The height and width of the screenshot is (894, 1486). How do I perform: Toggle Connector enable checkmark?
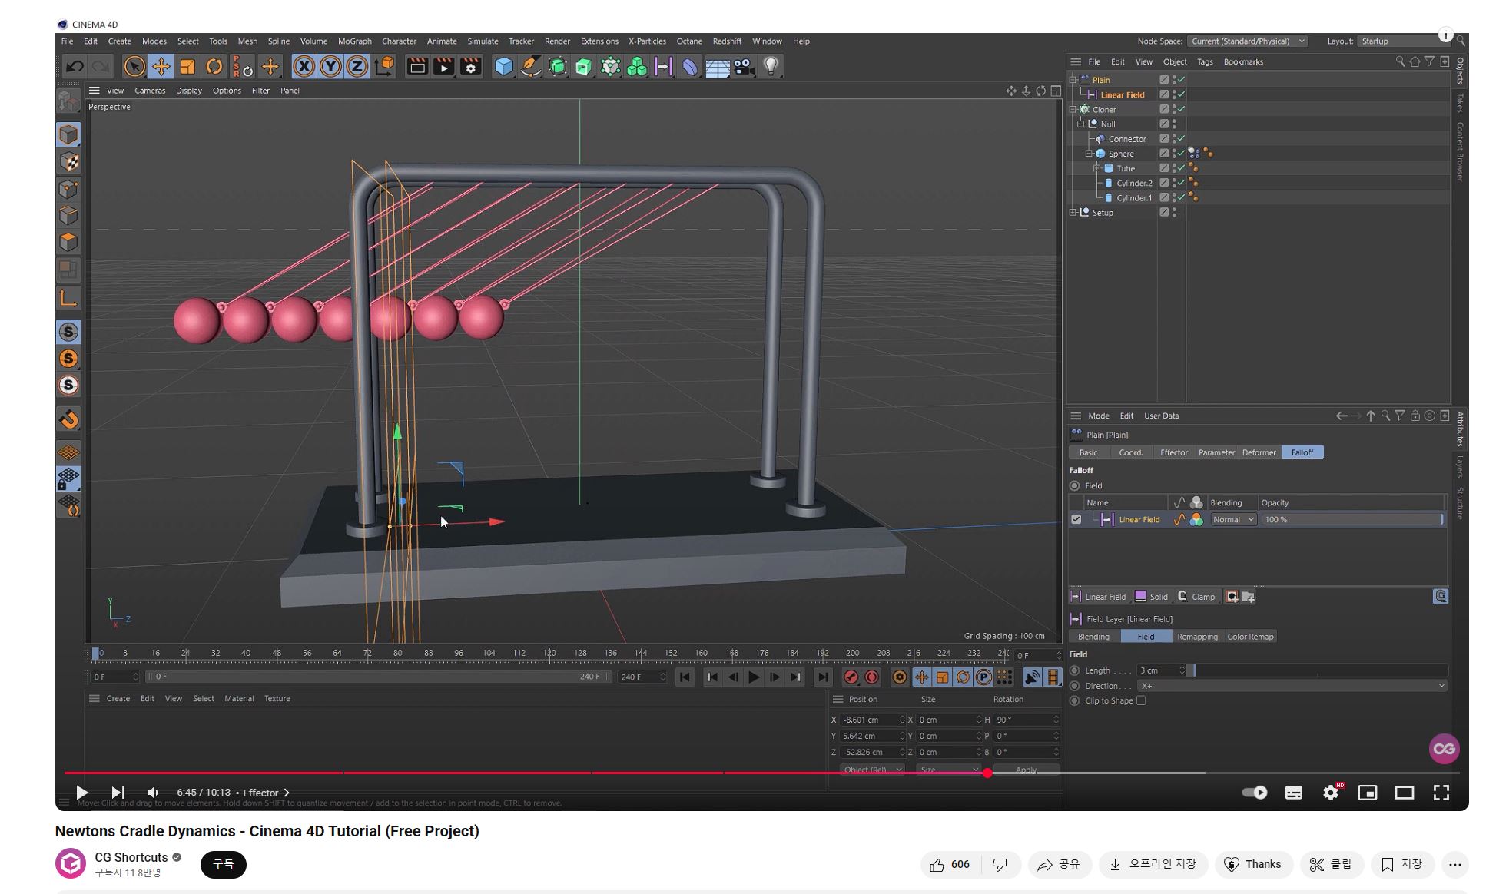click(x=1181, y=139)
